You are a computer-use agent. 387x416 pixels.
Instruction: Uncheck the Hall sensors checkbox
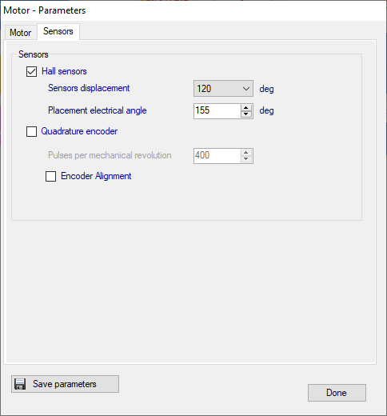click(31, 71)
